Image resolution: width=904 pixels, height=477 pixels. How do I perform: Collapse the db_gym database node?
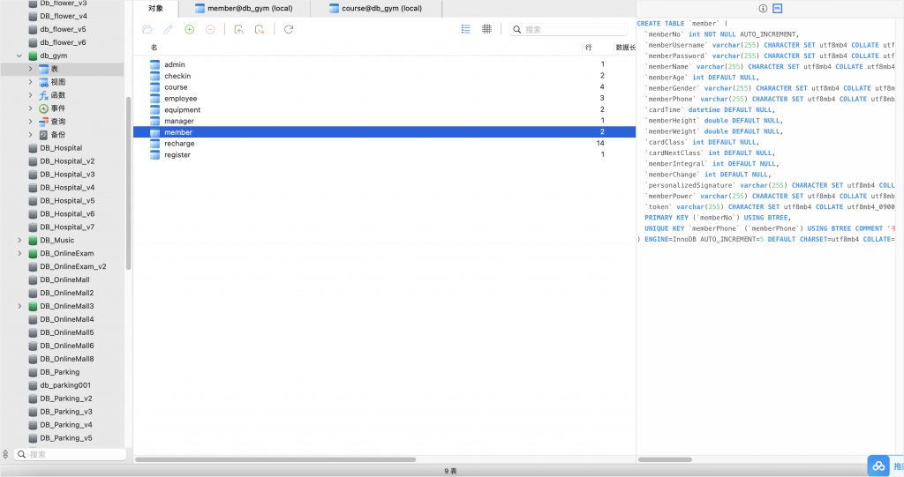pyautogui.click(x=19, y=56)
